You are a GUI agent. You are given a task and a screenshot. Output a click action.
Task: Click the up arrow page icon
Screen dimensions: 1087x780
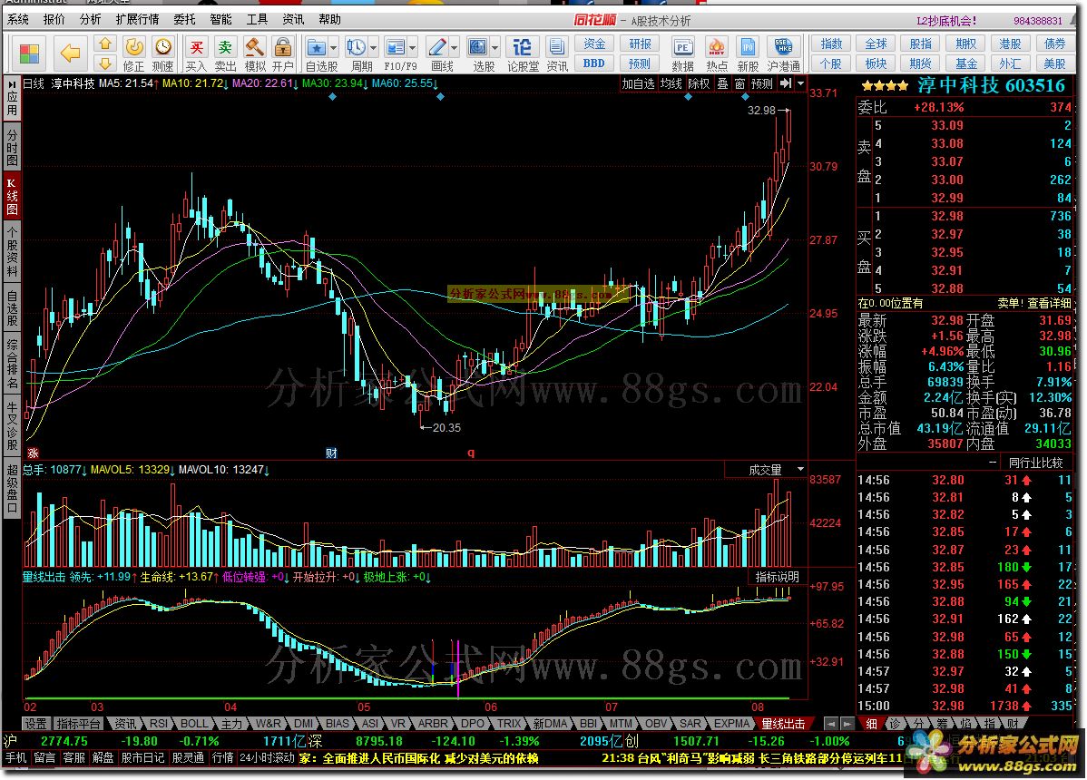(104, 44)
